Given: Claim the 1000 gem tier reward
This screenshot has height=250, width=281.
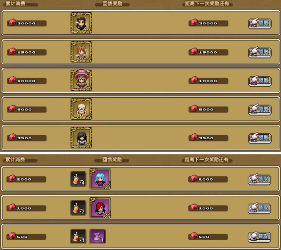Looking at the screenshot, I should pos(259,208).
